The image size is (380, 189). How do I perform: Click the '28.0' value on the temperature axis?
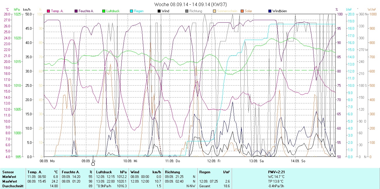click(x=7, y=14)
